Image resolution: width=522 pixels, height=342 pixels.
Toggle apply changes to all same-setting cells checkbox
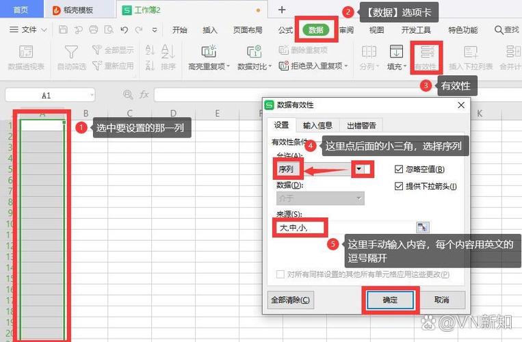pyautogui.click(x=280, y=274)
